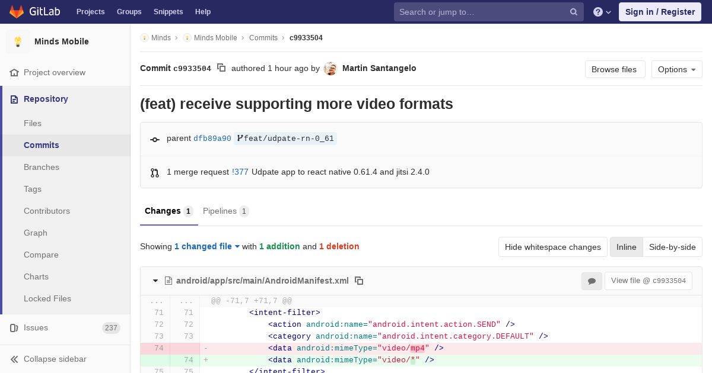The height and width of the screenshot is (373, 712).
Task: Open Compare page
Action: coord(41,255)
